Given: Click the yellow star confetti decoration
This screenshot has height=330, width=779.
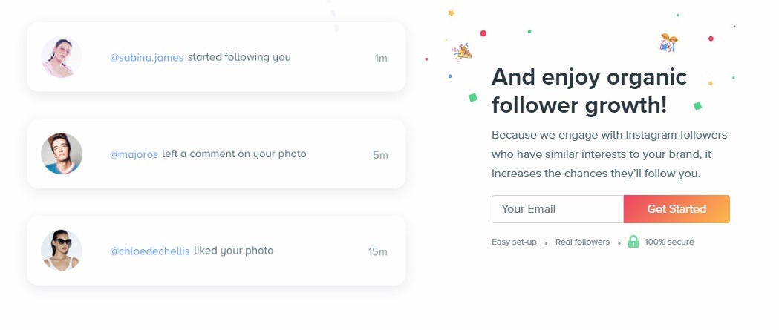Looking at the screenshot, I should pos(451,13).
